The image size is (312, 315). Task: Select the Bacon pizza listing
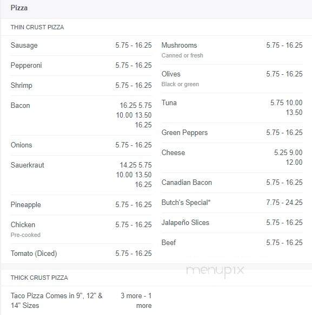[x=81, y=115]
